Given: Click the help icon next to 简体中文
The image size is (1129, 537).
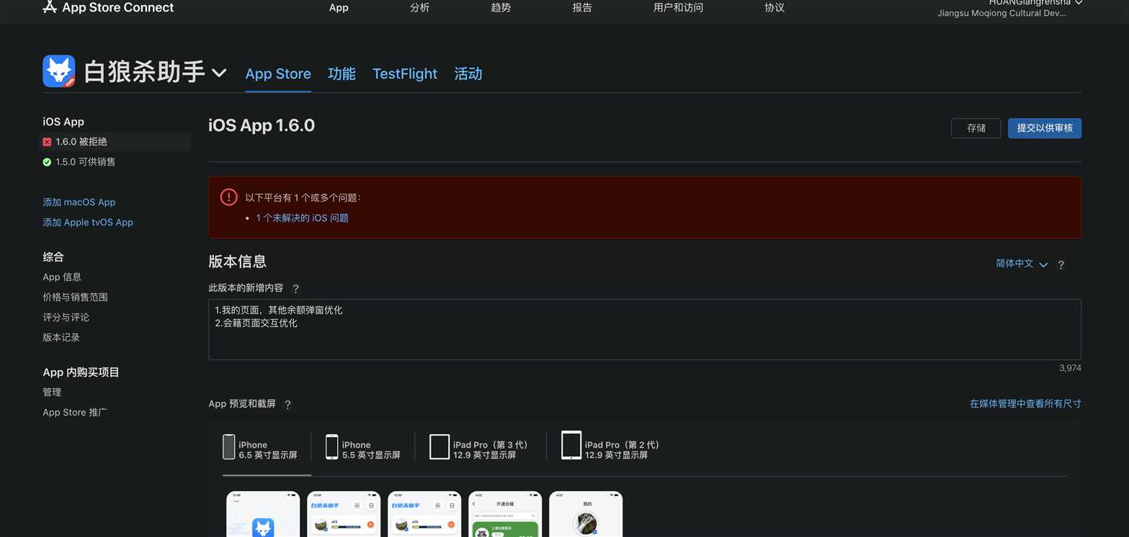Looking at the screenshot, I should coord(1061,265).
